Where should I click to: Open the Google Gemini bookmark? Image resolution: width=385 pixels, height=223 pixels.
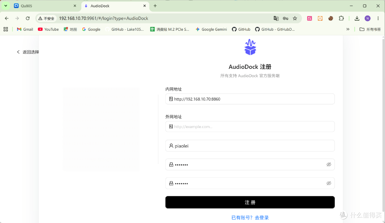(211, 29)
